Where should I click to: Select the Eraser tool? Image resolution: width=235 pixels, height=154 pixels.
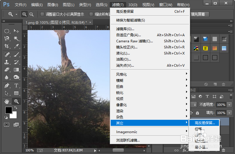click(x=7, y=70)
